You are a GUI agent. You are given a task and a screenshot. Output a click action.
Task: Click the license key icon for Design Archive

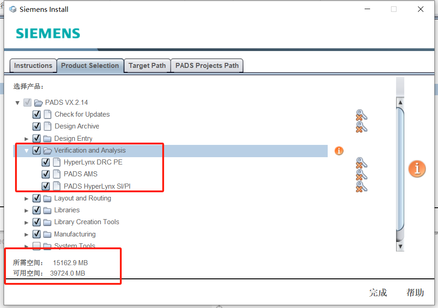click(361, 127)
